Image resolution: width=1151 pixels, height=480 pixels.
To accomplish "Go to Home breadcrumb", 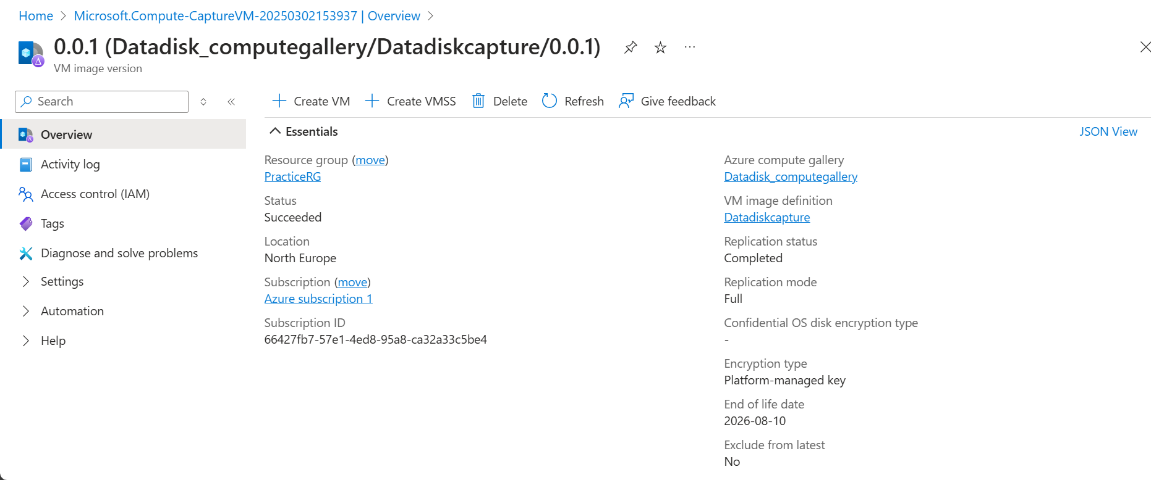I will coord(36,16).
